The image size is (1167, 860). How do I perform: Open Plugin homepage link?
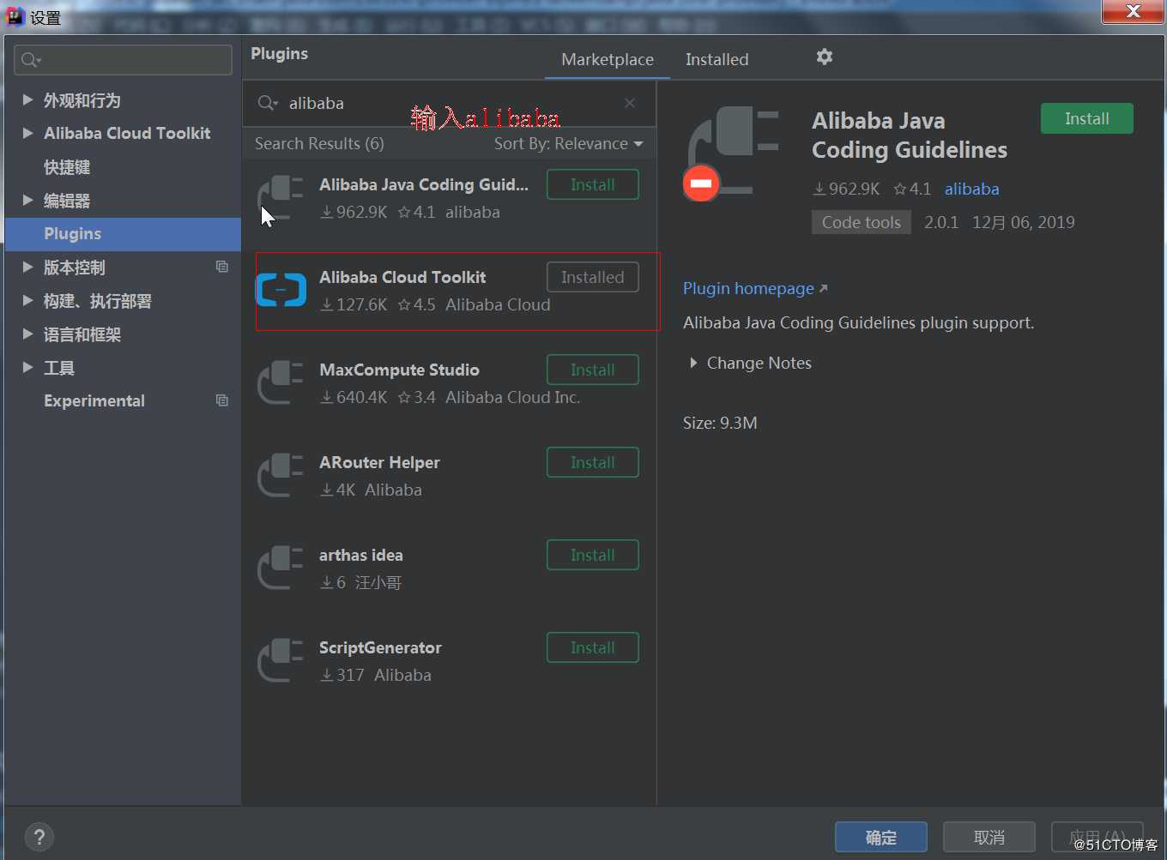click(755, 288)
